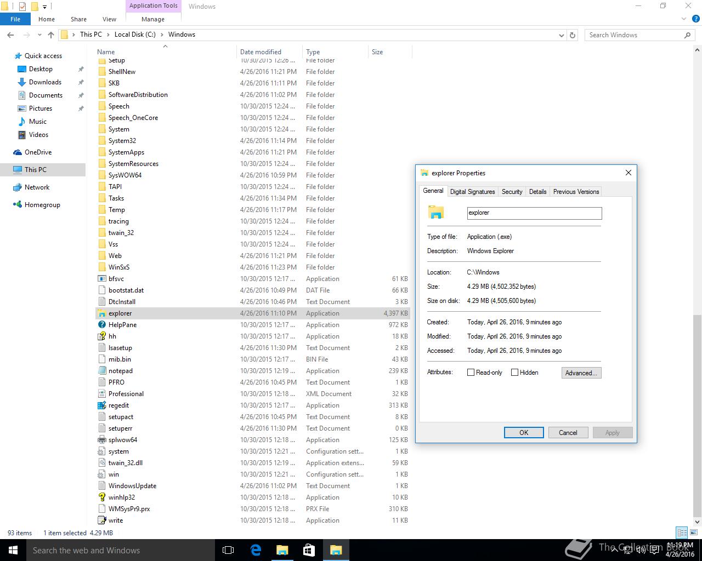Screen dimensions: 702x561
Task: Click the Search the web and Windows box
Action: tap(120, 550)
